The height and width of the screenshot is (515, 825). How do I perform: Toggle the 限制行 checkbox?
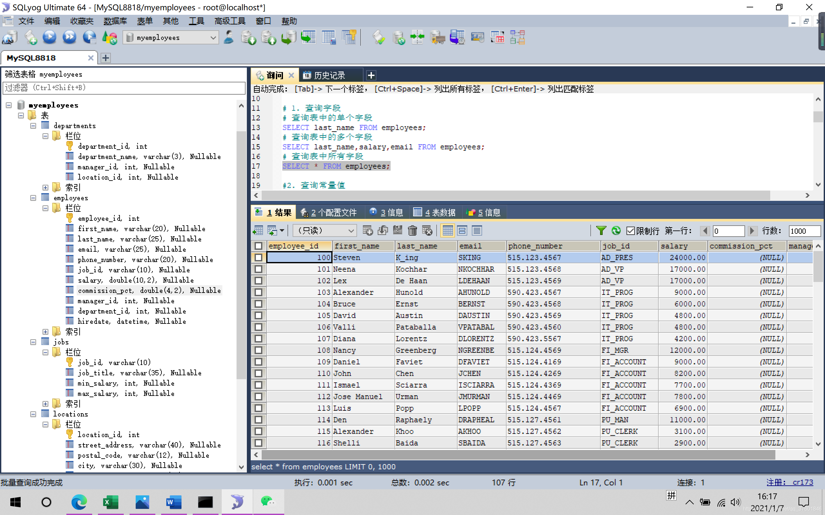pos(631,231)
